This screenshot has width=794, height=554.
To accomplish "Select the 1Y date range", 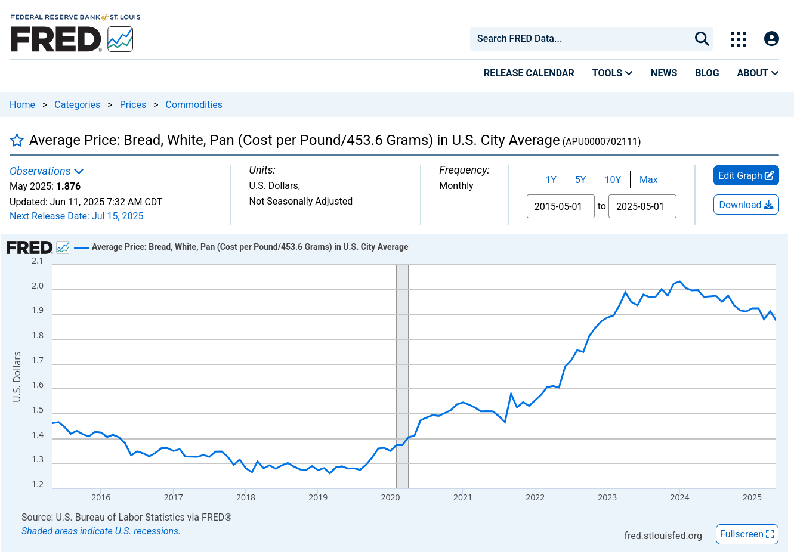I will [551, 179].
